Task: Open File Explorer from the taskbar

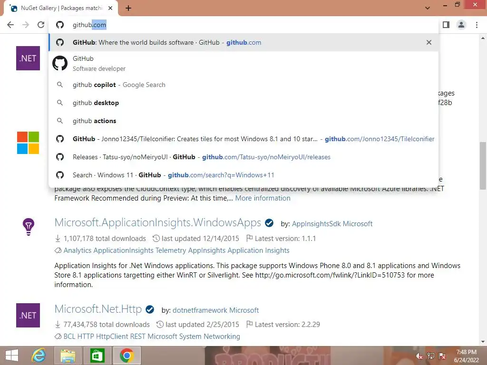Action: 68,355
